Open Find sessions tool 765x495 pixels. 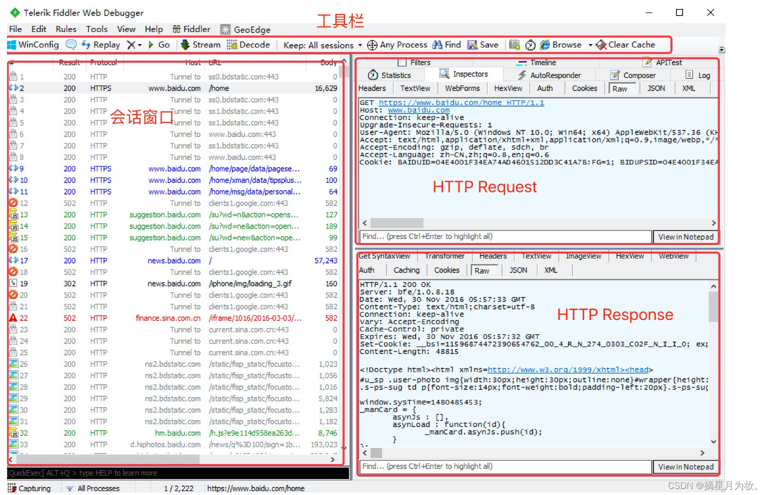(446, 44)
